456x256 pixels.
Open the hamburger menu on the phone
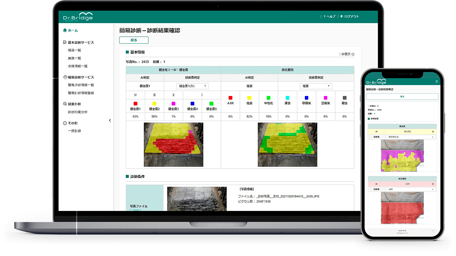click(437, 81)
